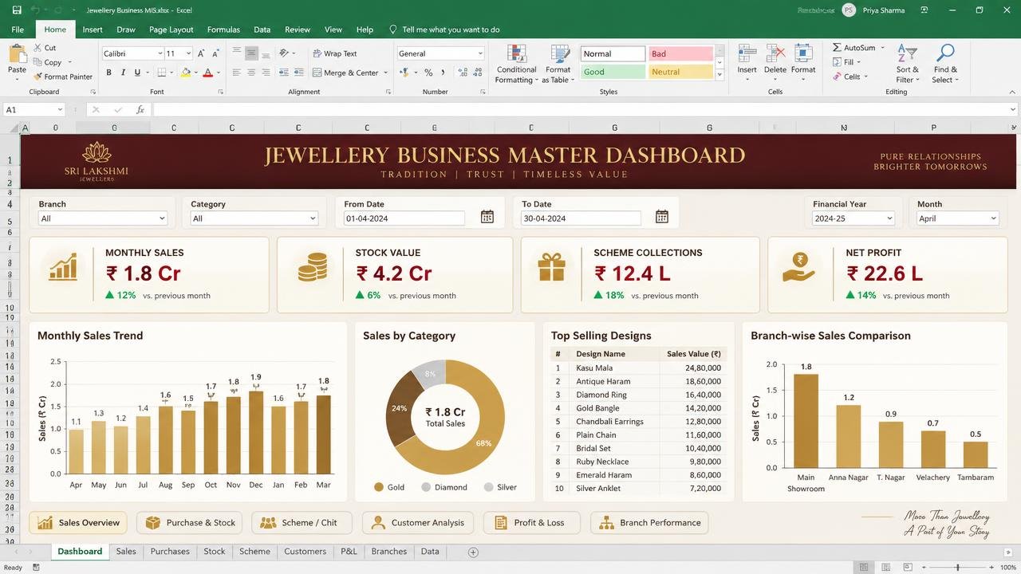This screenshot has height=574, width=1021.
Task: Click the Insert cells icon
Action: coord(747,54)
